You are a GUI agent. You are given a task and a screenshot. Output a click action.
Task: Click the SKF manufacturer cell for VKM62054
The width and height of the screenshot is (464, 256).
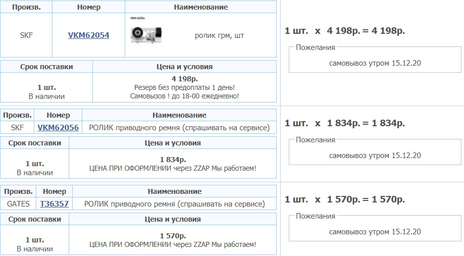click(x=26, y=35)
